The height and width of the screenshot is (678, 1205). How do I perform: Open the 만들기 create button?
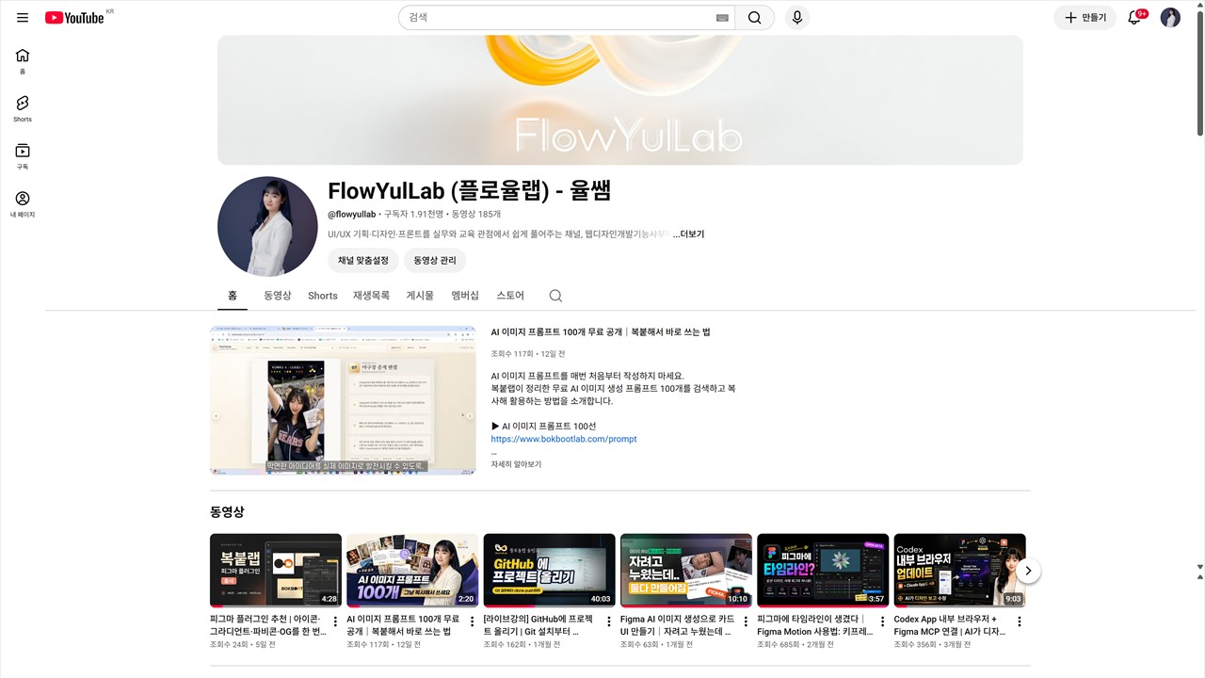coord(1084,18)
